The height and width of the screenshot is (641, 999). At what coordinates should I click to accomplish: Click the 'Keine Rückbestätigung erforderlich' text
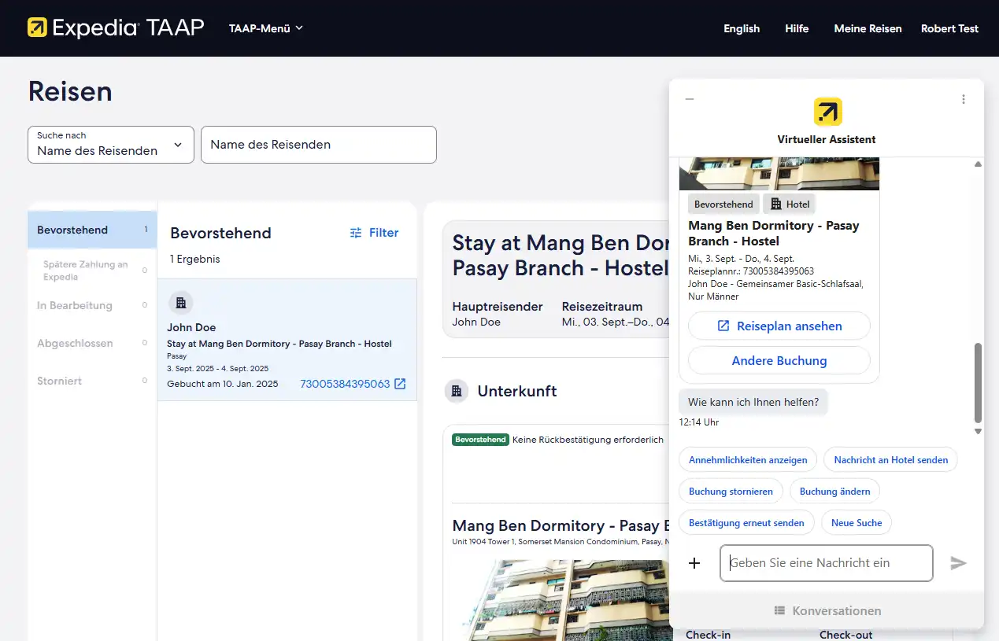588,440
